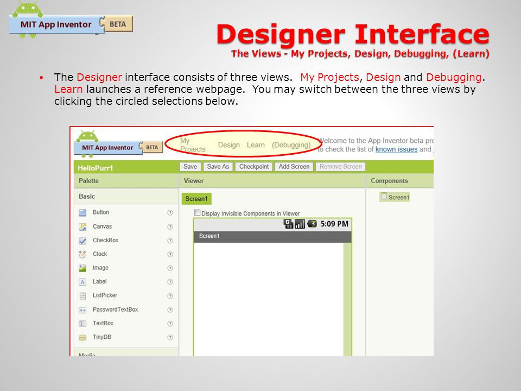Screen dimensions: 521x391
Task: Pick the PasswordTextBox component icon
Action: click(x=82, y=310)
